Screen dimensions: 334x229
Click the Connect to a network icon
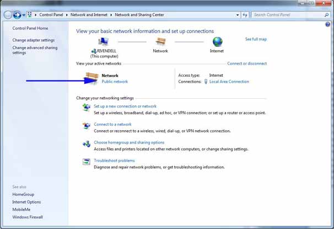click(87, 126)
